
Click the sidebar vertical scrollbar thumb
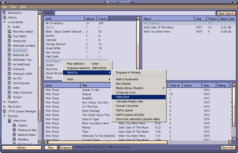pyautogui.click(x=40, y=68)
